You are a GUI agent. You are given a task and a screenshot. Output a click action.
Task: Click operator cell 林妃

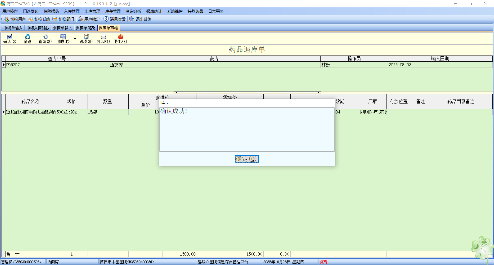[x=354, y=65]
